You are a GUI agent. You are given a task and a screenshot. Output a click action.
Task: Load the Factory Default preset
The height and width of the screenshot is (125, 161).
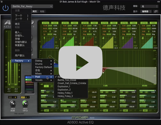click(x=42, y=67)
